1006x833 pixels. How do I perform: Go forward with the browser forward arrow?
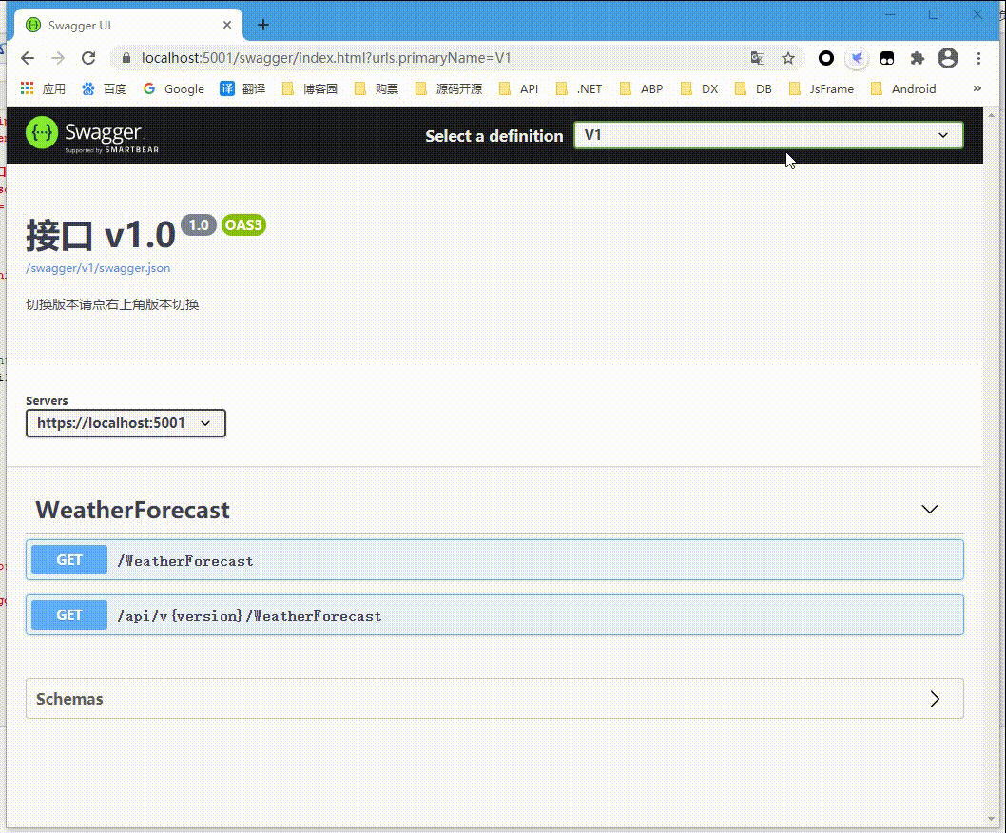(x=58, y=58)
